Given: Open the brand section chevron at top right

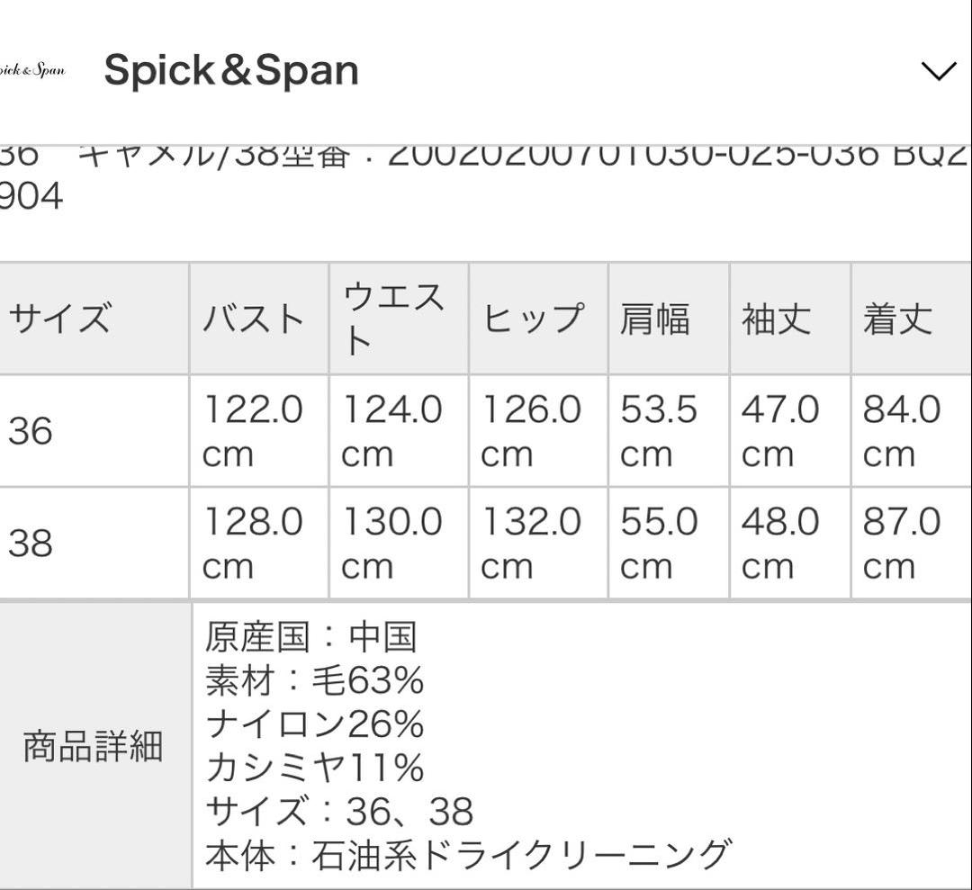Looking at the screenshot, I should (939, 70).
